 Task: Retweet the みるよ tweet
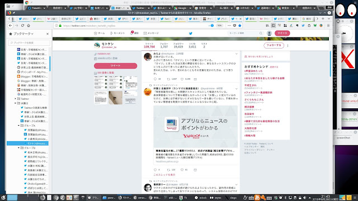click(168, 79)
